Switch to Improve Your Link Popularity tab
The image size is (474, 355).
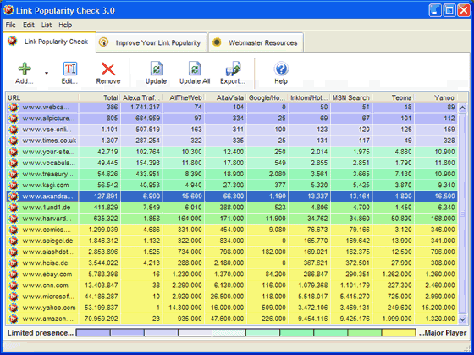(x=152, y=42)
